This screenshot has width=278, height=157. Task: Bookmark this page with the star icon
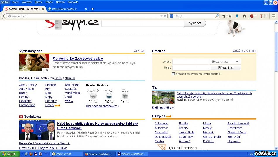point(224,16)
